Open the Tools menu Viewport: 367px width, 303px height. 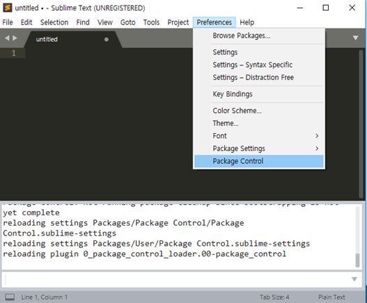pos(151,22)
